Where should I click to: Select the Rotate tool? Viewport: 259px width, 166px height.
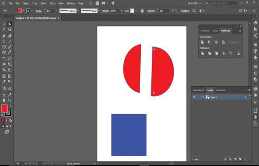point(4,58)
